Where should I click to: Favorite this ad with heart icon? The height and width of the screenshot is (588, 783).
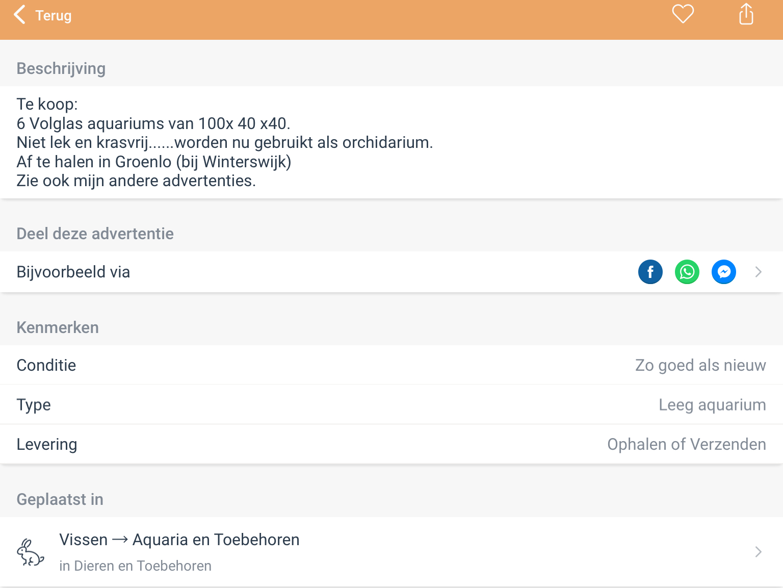coord(683,14)
